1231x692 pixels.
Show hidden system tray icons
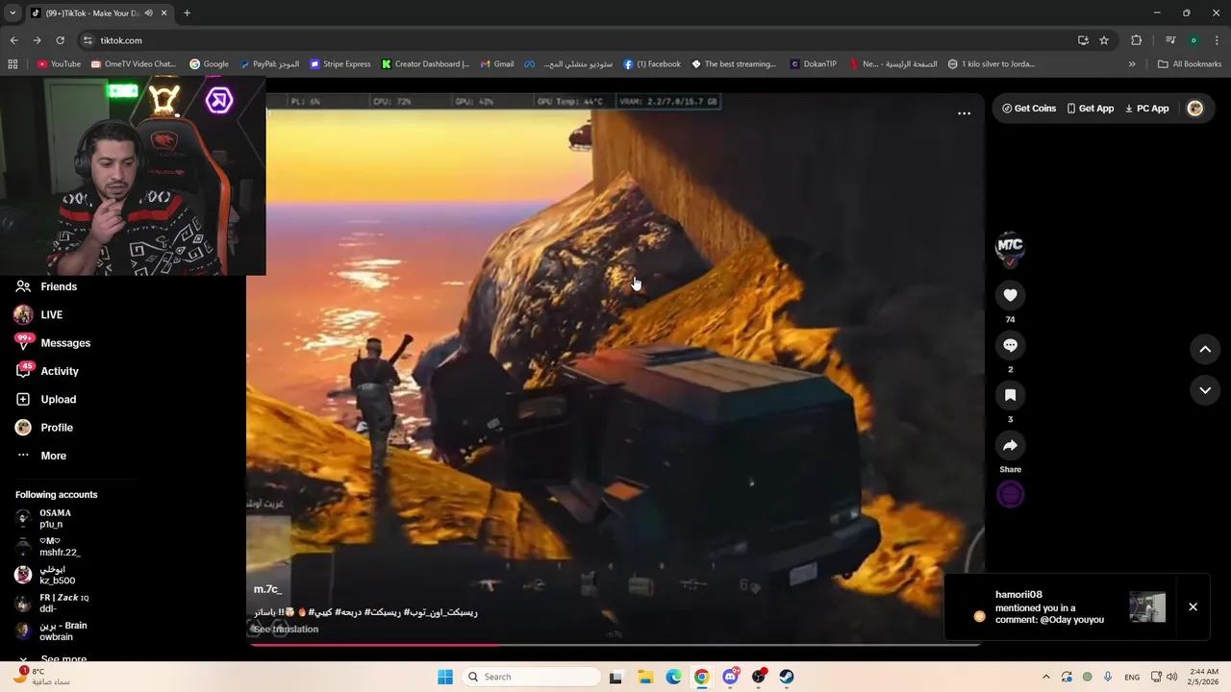tap(1046, 677)
